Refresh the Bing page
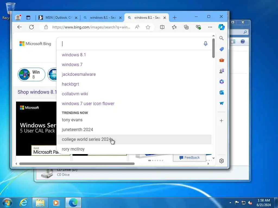This screenshot has width=278, height=208. pos(31,27)
